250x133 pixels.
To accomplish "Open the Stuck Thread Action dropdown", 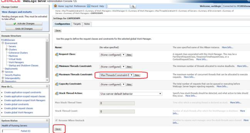I will point(131,94).
